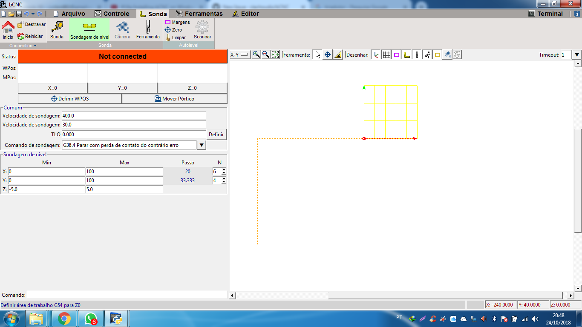Click the Not connected status bar
The width and height of the screenshot is (582, 327).
(x=123, y=56)
